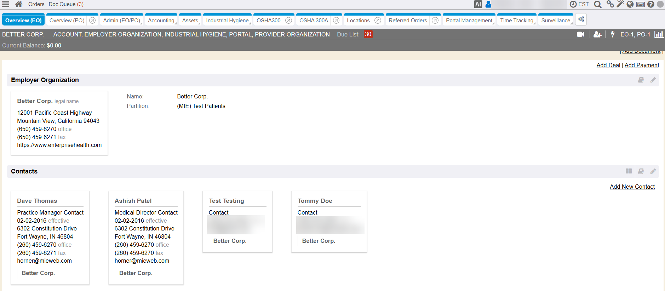Image resolution: width=665 pixels, height=291 pixels.
Task: Switch to the Locations tab
Action: 358,21
